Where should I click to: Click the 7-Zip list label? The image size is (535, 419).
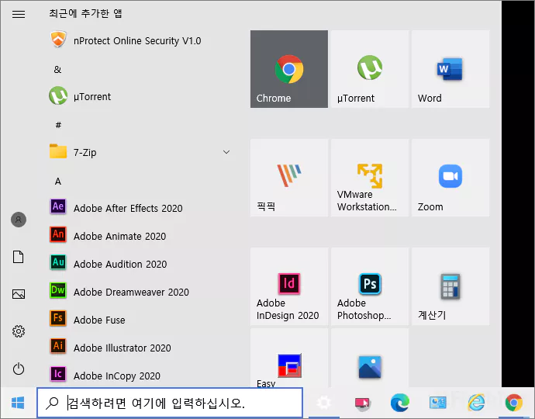pos(85,152)
